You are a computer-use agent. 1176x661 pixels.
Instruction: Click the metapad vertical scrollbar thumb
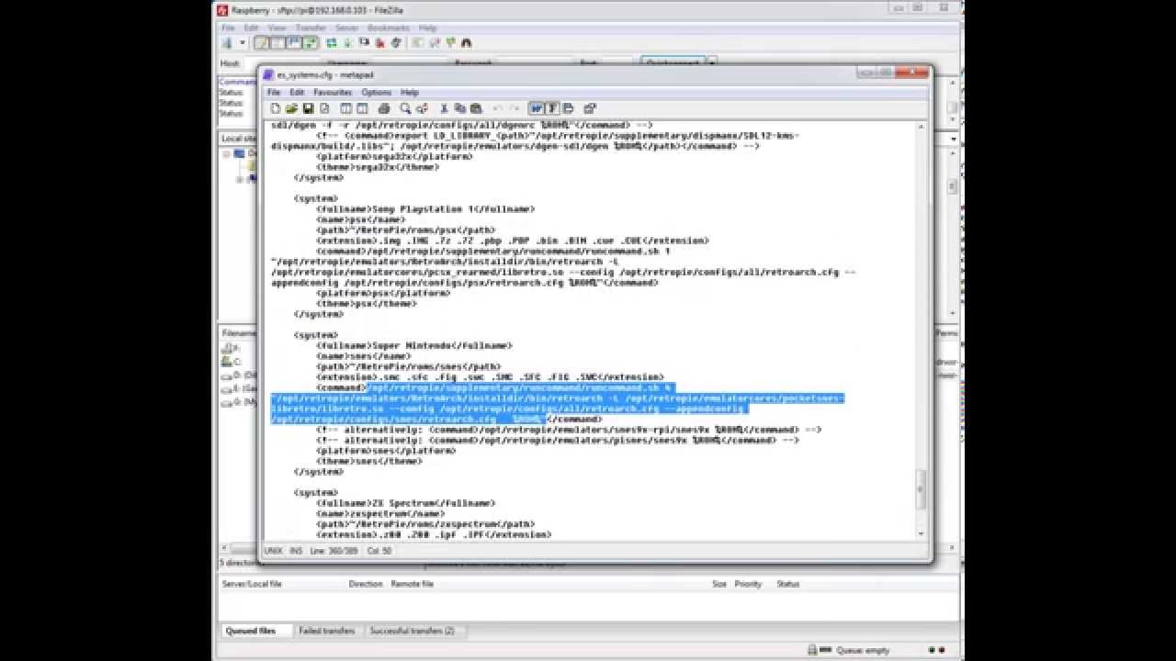point(921,488)
